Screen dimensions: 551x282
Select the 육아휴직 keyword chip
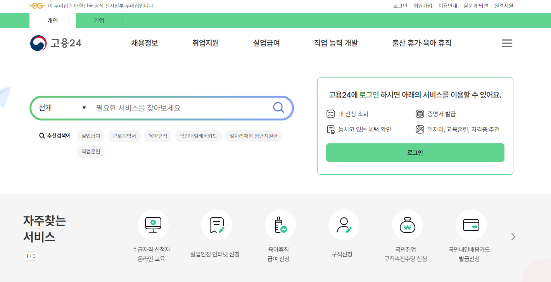click(x=158, y=136)
